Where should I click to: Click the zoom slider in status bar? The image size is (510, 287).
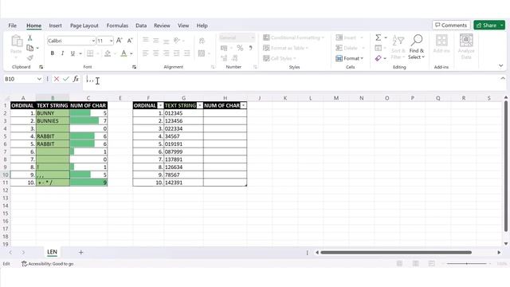pos(467,264)
